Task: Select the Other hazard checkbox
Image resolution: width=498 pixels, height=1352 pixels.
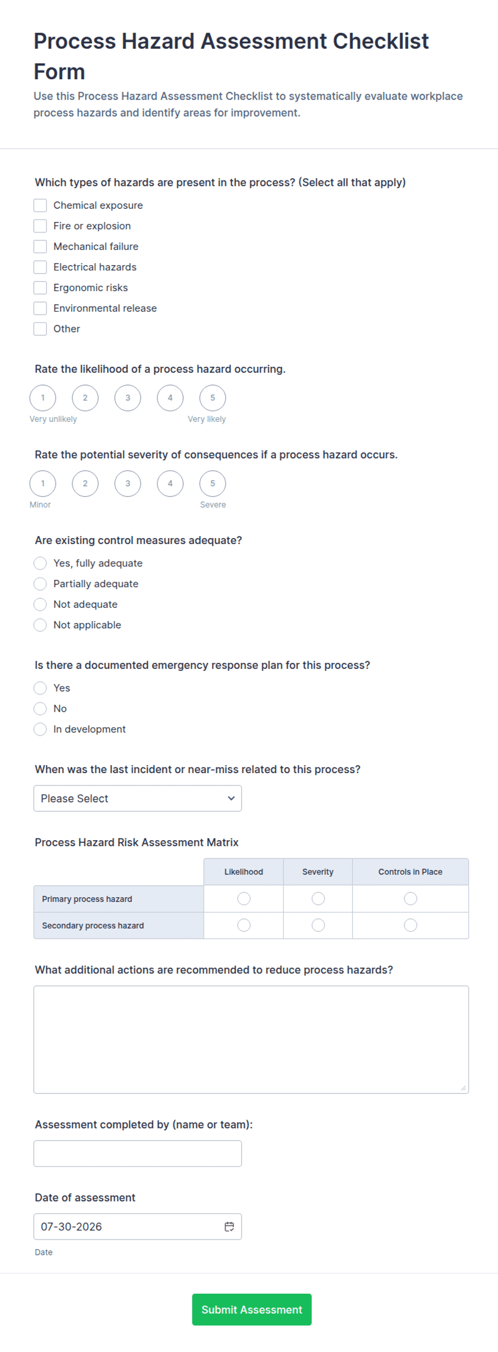Action: coord(40,329)
